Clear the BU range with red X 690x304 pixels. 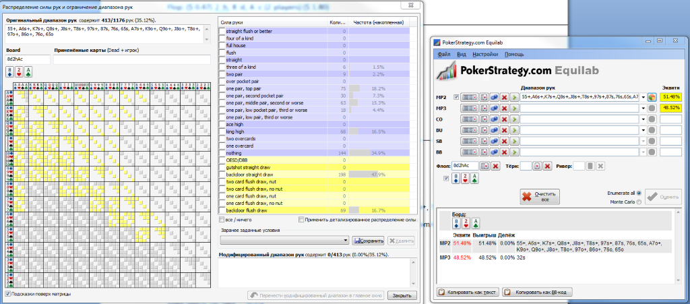[x=504, y=130]
